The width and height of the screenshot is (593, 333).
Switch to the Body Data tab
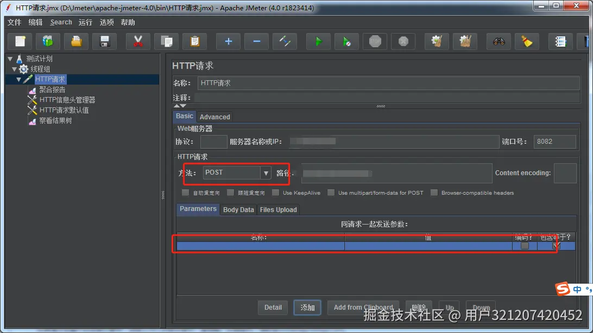(238, 209)
